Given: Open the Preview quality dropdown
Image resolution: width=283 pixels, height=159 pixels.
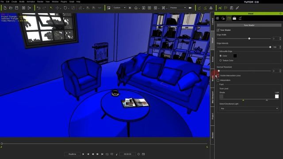Looking at the screenshot, I should pos(178,8).
